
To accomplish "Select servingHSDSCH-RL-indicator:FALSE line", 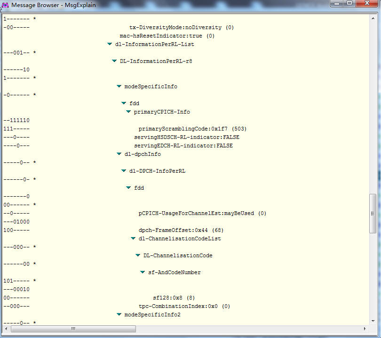I will click(x=187, y=137).
